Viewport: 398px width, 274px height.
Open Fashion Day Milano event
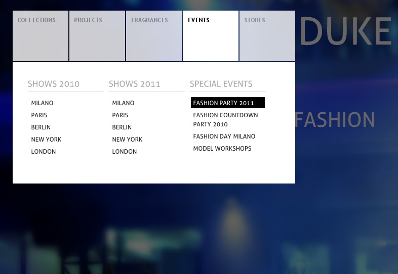point(224,136)
